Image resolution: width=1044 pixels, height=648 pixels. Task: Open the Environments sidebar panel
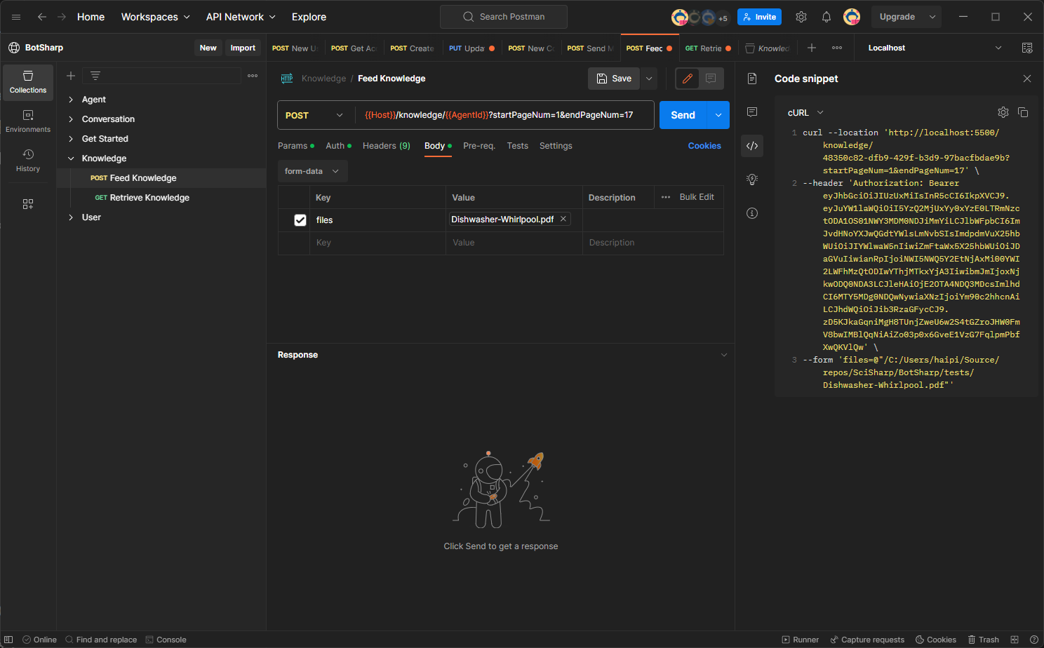28,121
